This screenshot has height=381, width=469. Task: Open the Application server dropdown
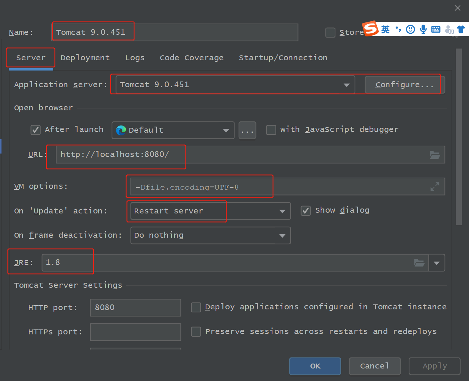point(346,85)
